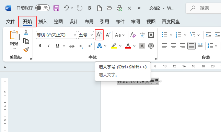This screenshot has width=221, height=132.
Task: Click the print preview printer icon
Action: coord(119,8)
